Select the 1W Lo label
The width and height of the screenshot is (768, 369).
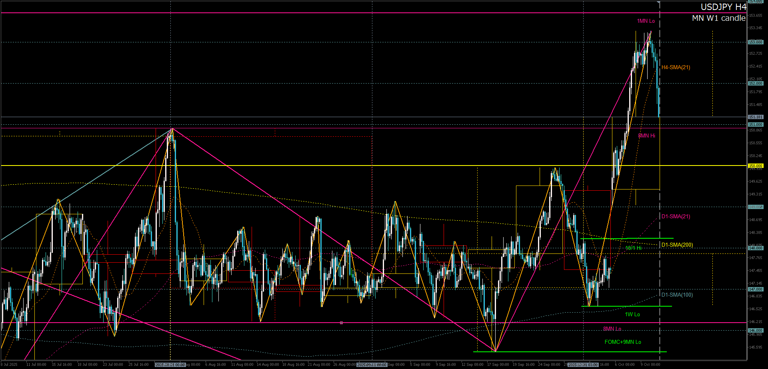coord(632,314)
